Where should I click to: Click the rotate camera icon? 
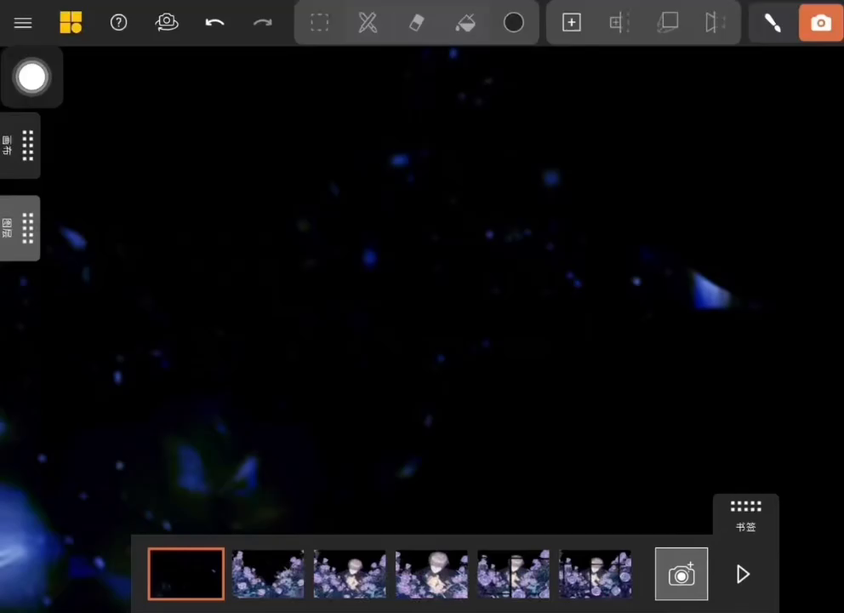coord(167,23)
